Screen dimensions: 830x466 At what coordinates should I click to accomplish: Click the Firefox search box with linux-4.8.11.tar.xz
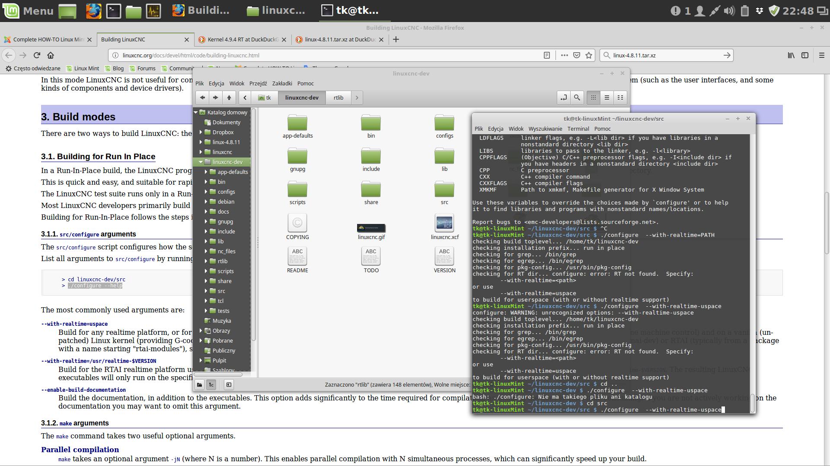pyautogui.click(x=667, y=55)
